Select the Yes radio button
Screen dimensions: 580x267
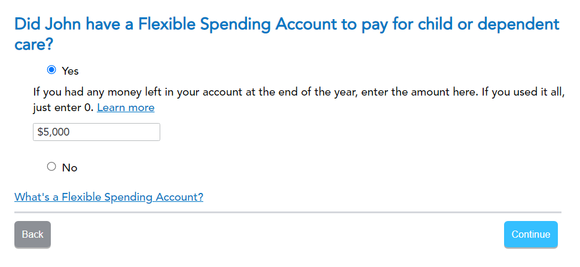click(51, 70)
